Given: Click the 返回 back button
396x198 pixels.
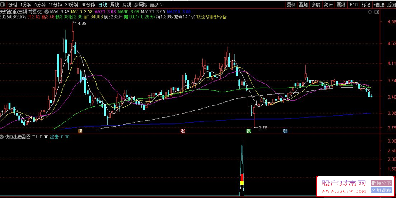Looking at the screenshot, I should pyautogui.click(x=391, y=4).
